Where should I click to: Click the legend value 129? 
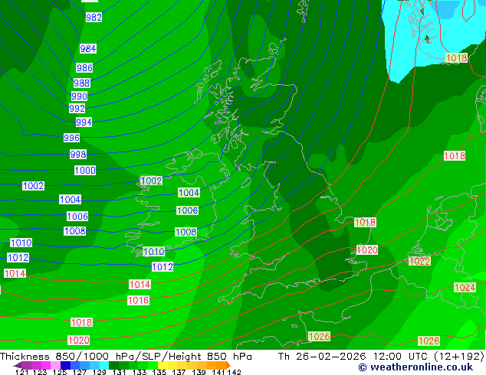99,372
